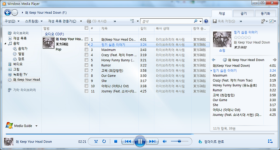The width and height of the screenshot is (280, 150).
Task: Switch to Now Playing mode icon
Action: pos(270,141)
